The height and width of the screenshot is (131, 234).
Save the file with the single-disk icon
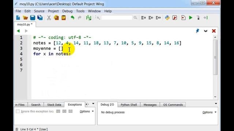pyautogui.click(x=33, y=18)
